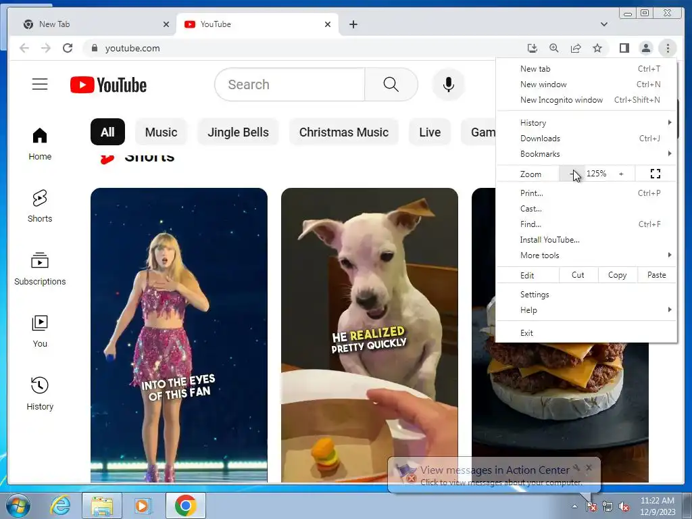Select the Music filter chip
This screenshot has width=692, height=519.
pos(161,132)
